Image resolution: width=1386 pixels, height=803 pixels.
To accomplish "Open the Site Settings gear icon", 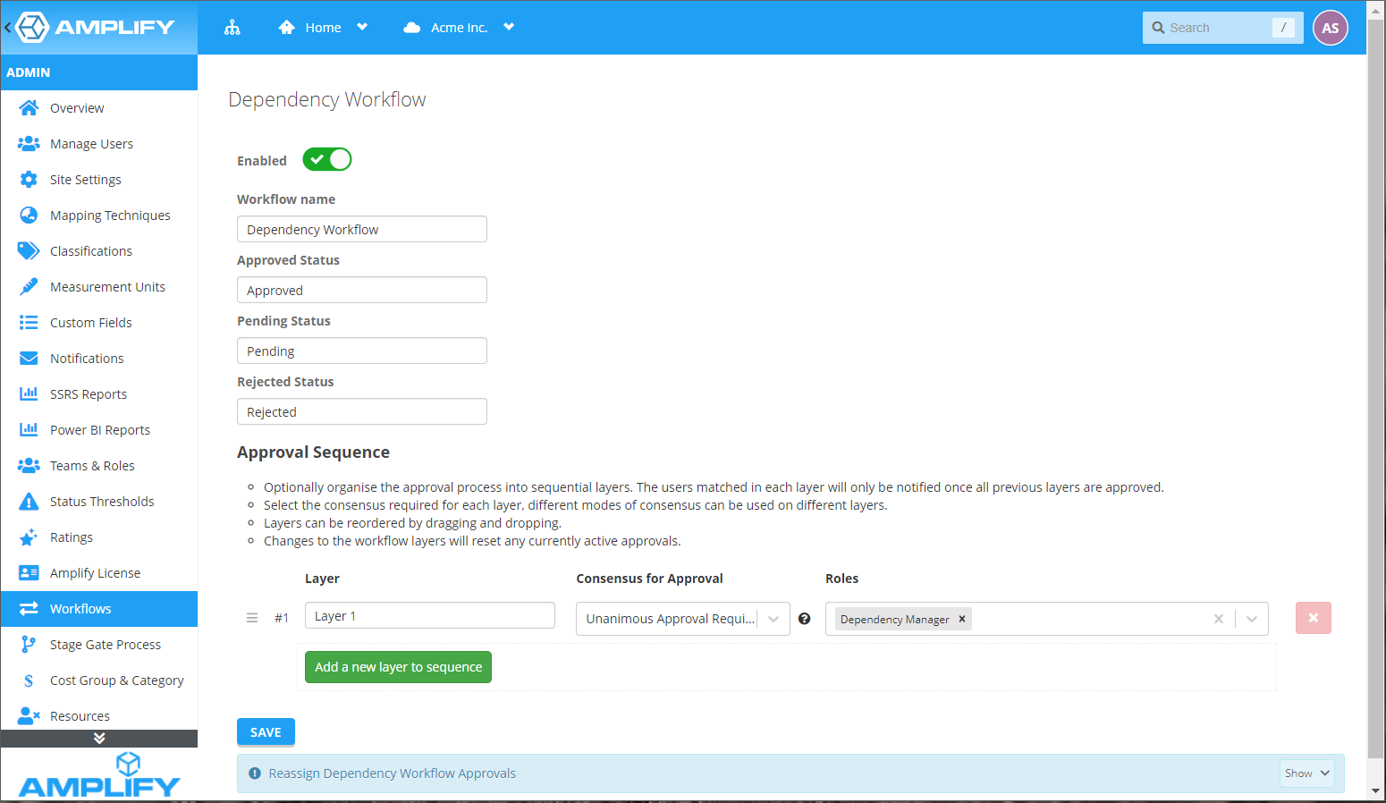I will 29,179.
